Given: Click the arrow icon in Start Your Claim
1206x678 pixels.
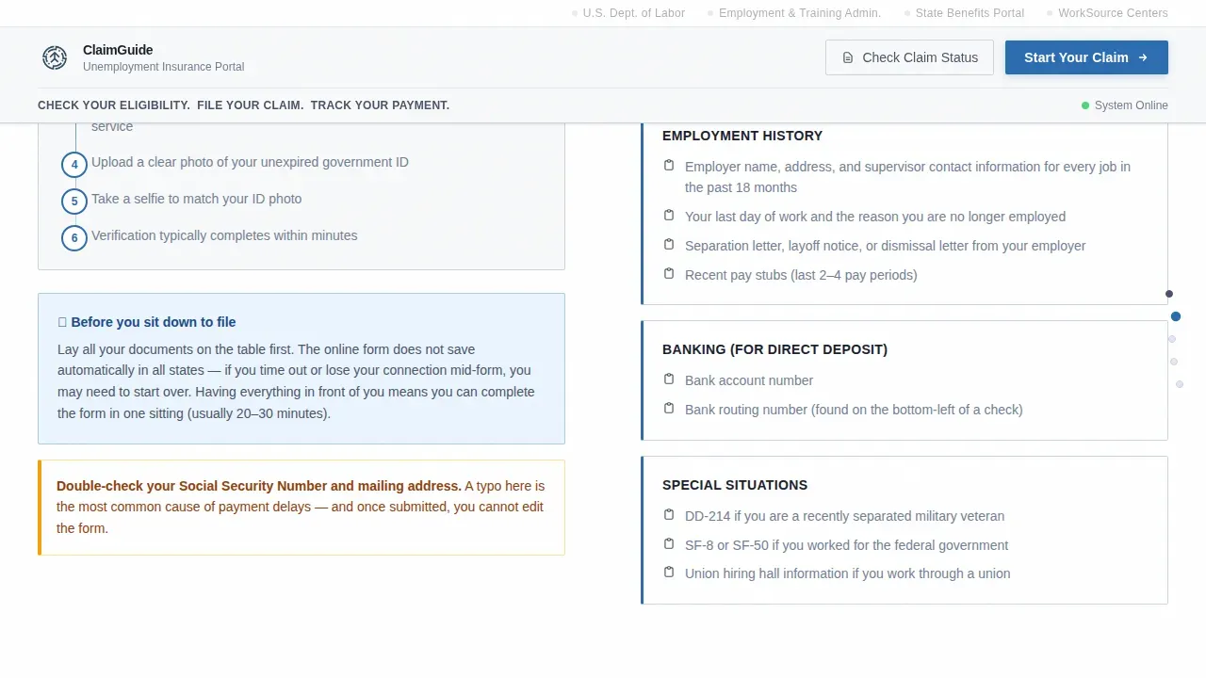Looking at the screenshot, I should 1143,57.
